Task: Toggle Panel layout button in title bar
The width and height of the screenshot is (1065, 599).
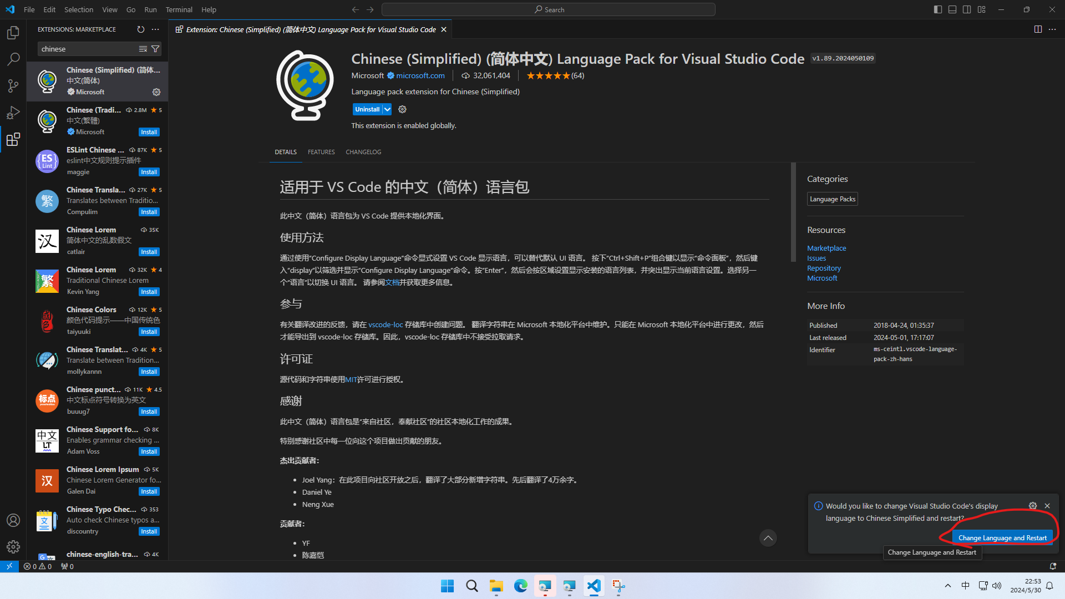Action: (x=952, y=9)
